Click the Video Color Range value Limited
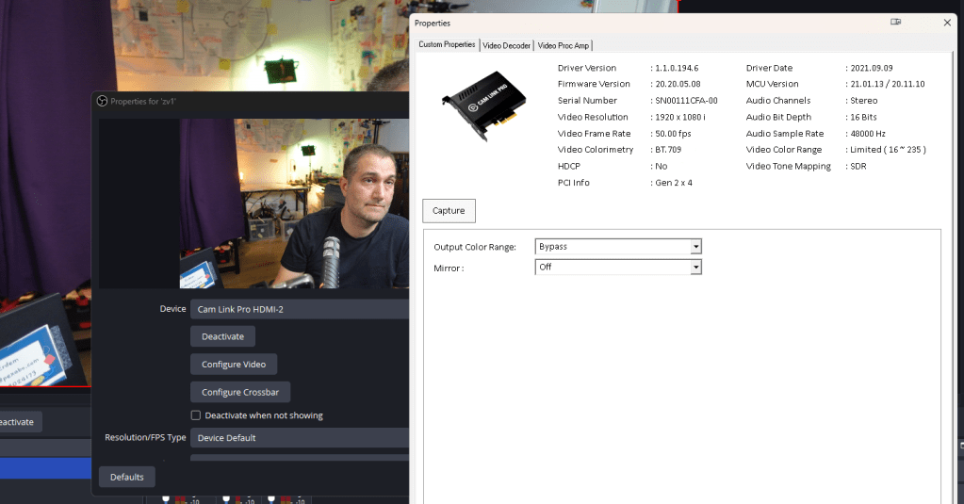Image resolution: width=964 pixels, height=504 pixels. pos(888,150)
